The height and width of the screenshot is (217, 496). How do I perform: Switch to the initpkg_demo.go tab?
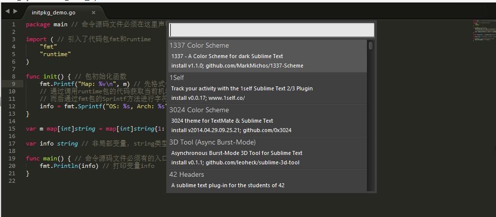point(54,12)
